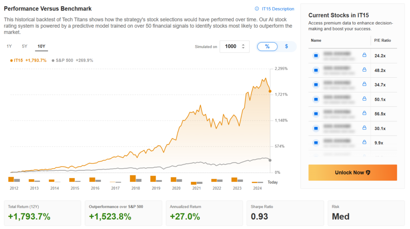Click the lock icon in the 50.1x row
Image resolution: width=410 pixels, height=229 pixels.
[364, 99]
